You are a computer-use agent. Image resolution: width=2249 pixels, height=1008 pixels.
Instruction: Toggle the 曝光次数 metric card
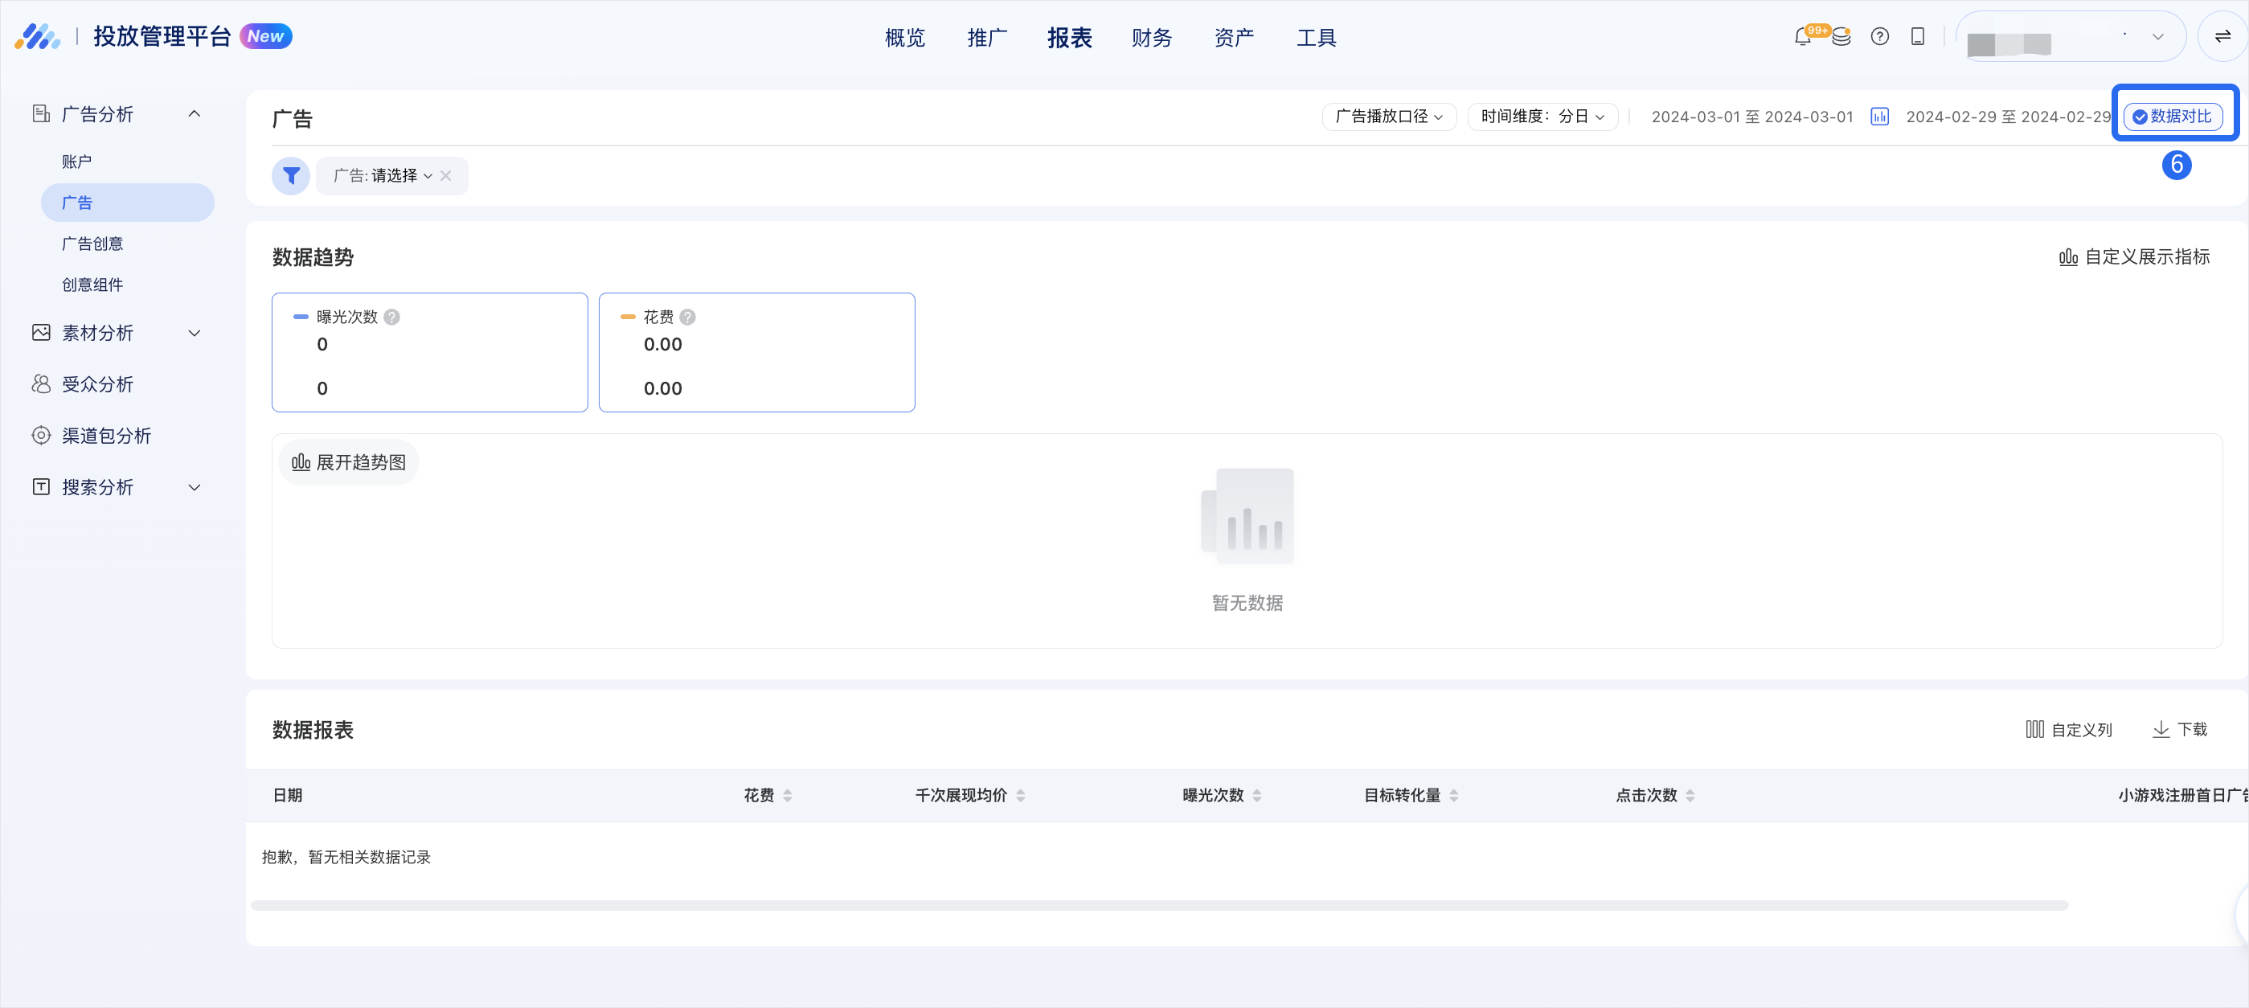429,352
